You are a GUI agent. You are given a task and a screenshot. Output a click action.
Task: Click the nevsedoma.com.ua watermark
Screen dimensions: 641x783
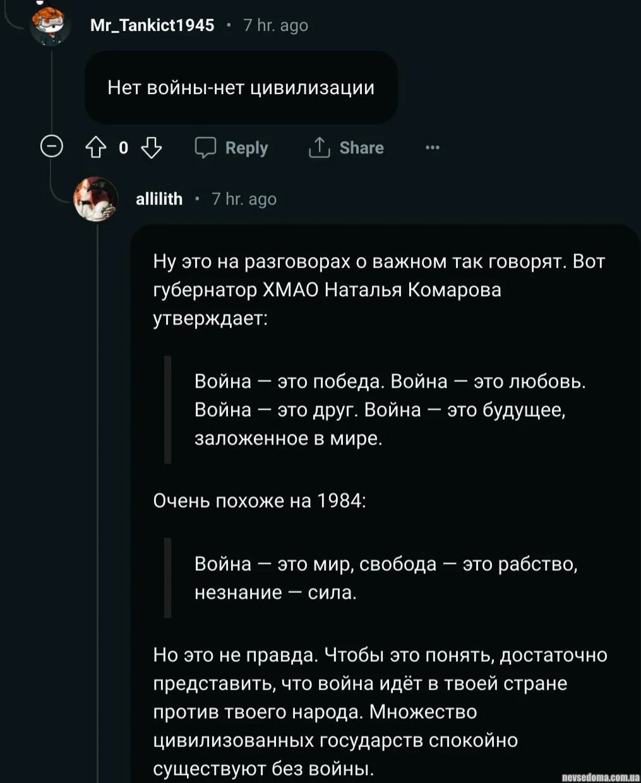600,776
